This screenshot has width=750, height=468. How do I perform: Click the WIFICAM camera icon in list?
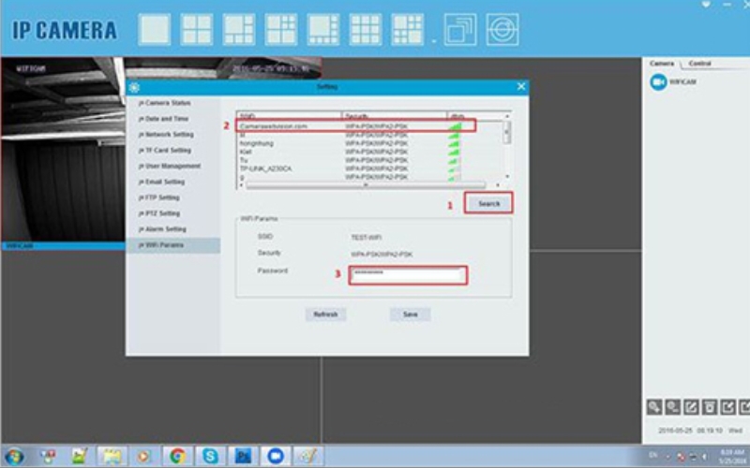coord(658,82)
